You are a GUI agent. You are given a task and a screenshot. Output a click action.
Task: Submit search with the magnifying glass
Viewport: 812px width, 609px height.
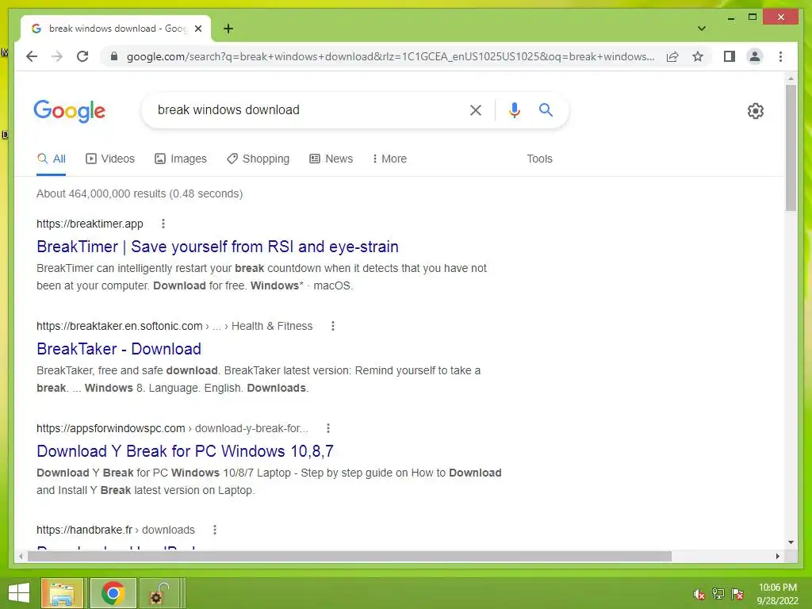[546, 109]
